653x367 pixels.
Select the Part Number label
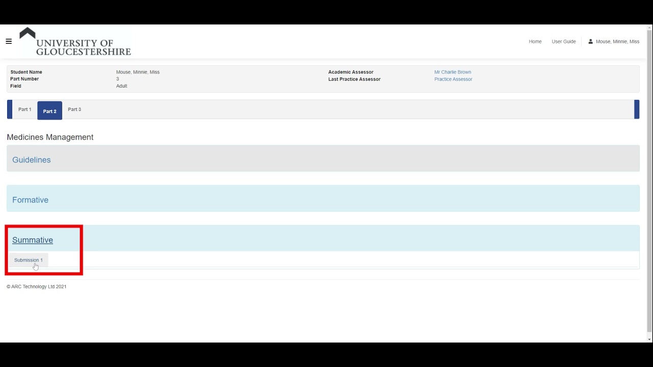click(24, 79)
